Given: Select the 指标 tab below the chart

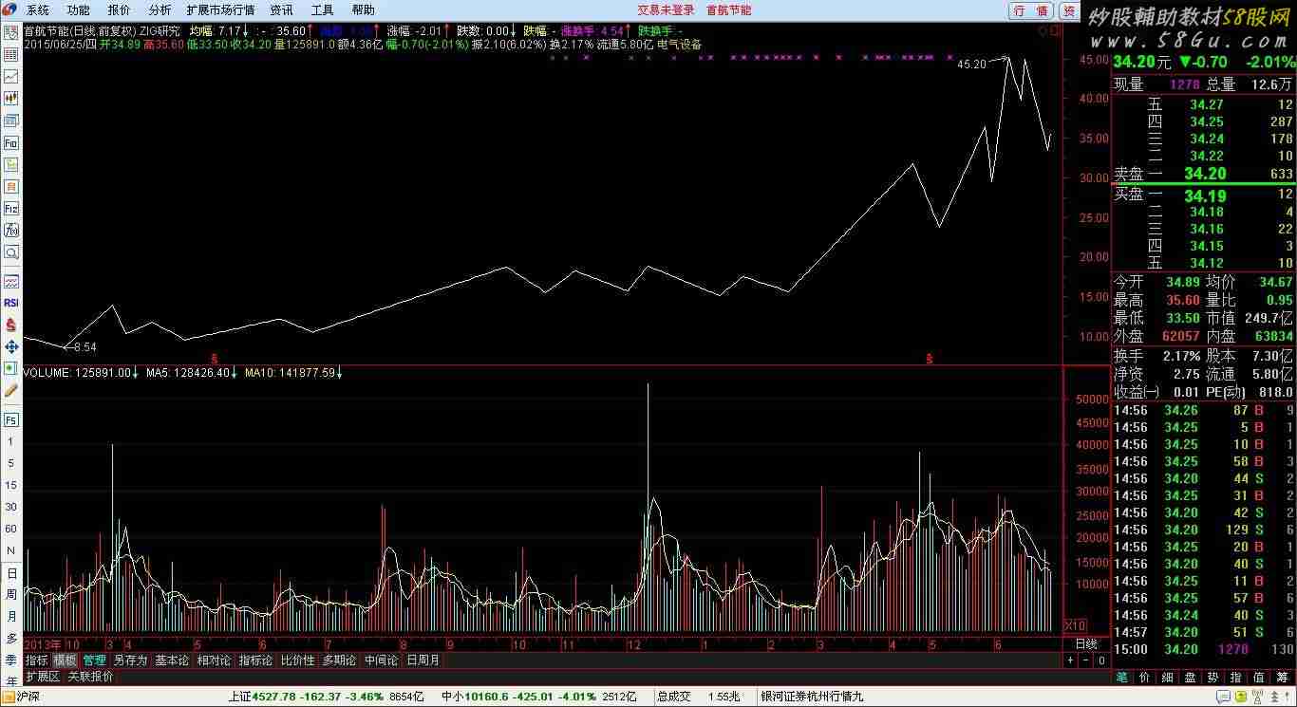Looking at the screenshot, I should coord(37,660).
